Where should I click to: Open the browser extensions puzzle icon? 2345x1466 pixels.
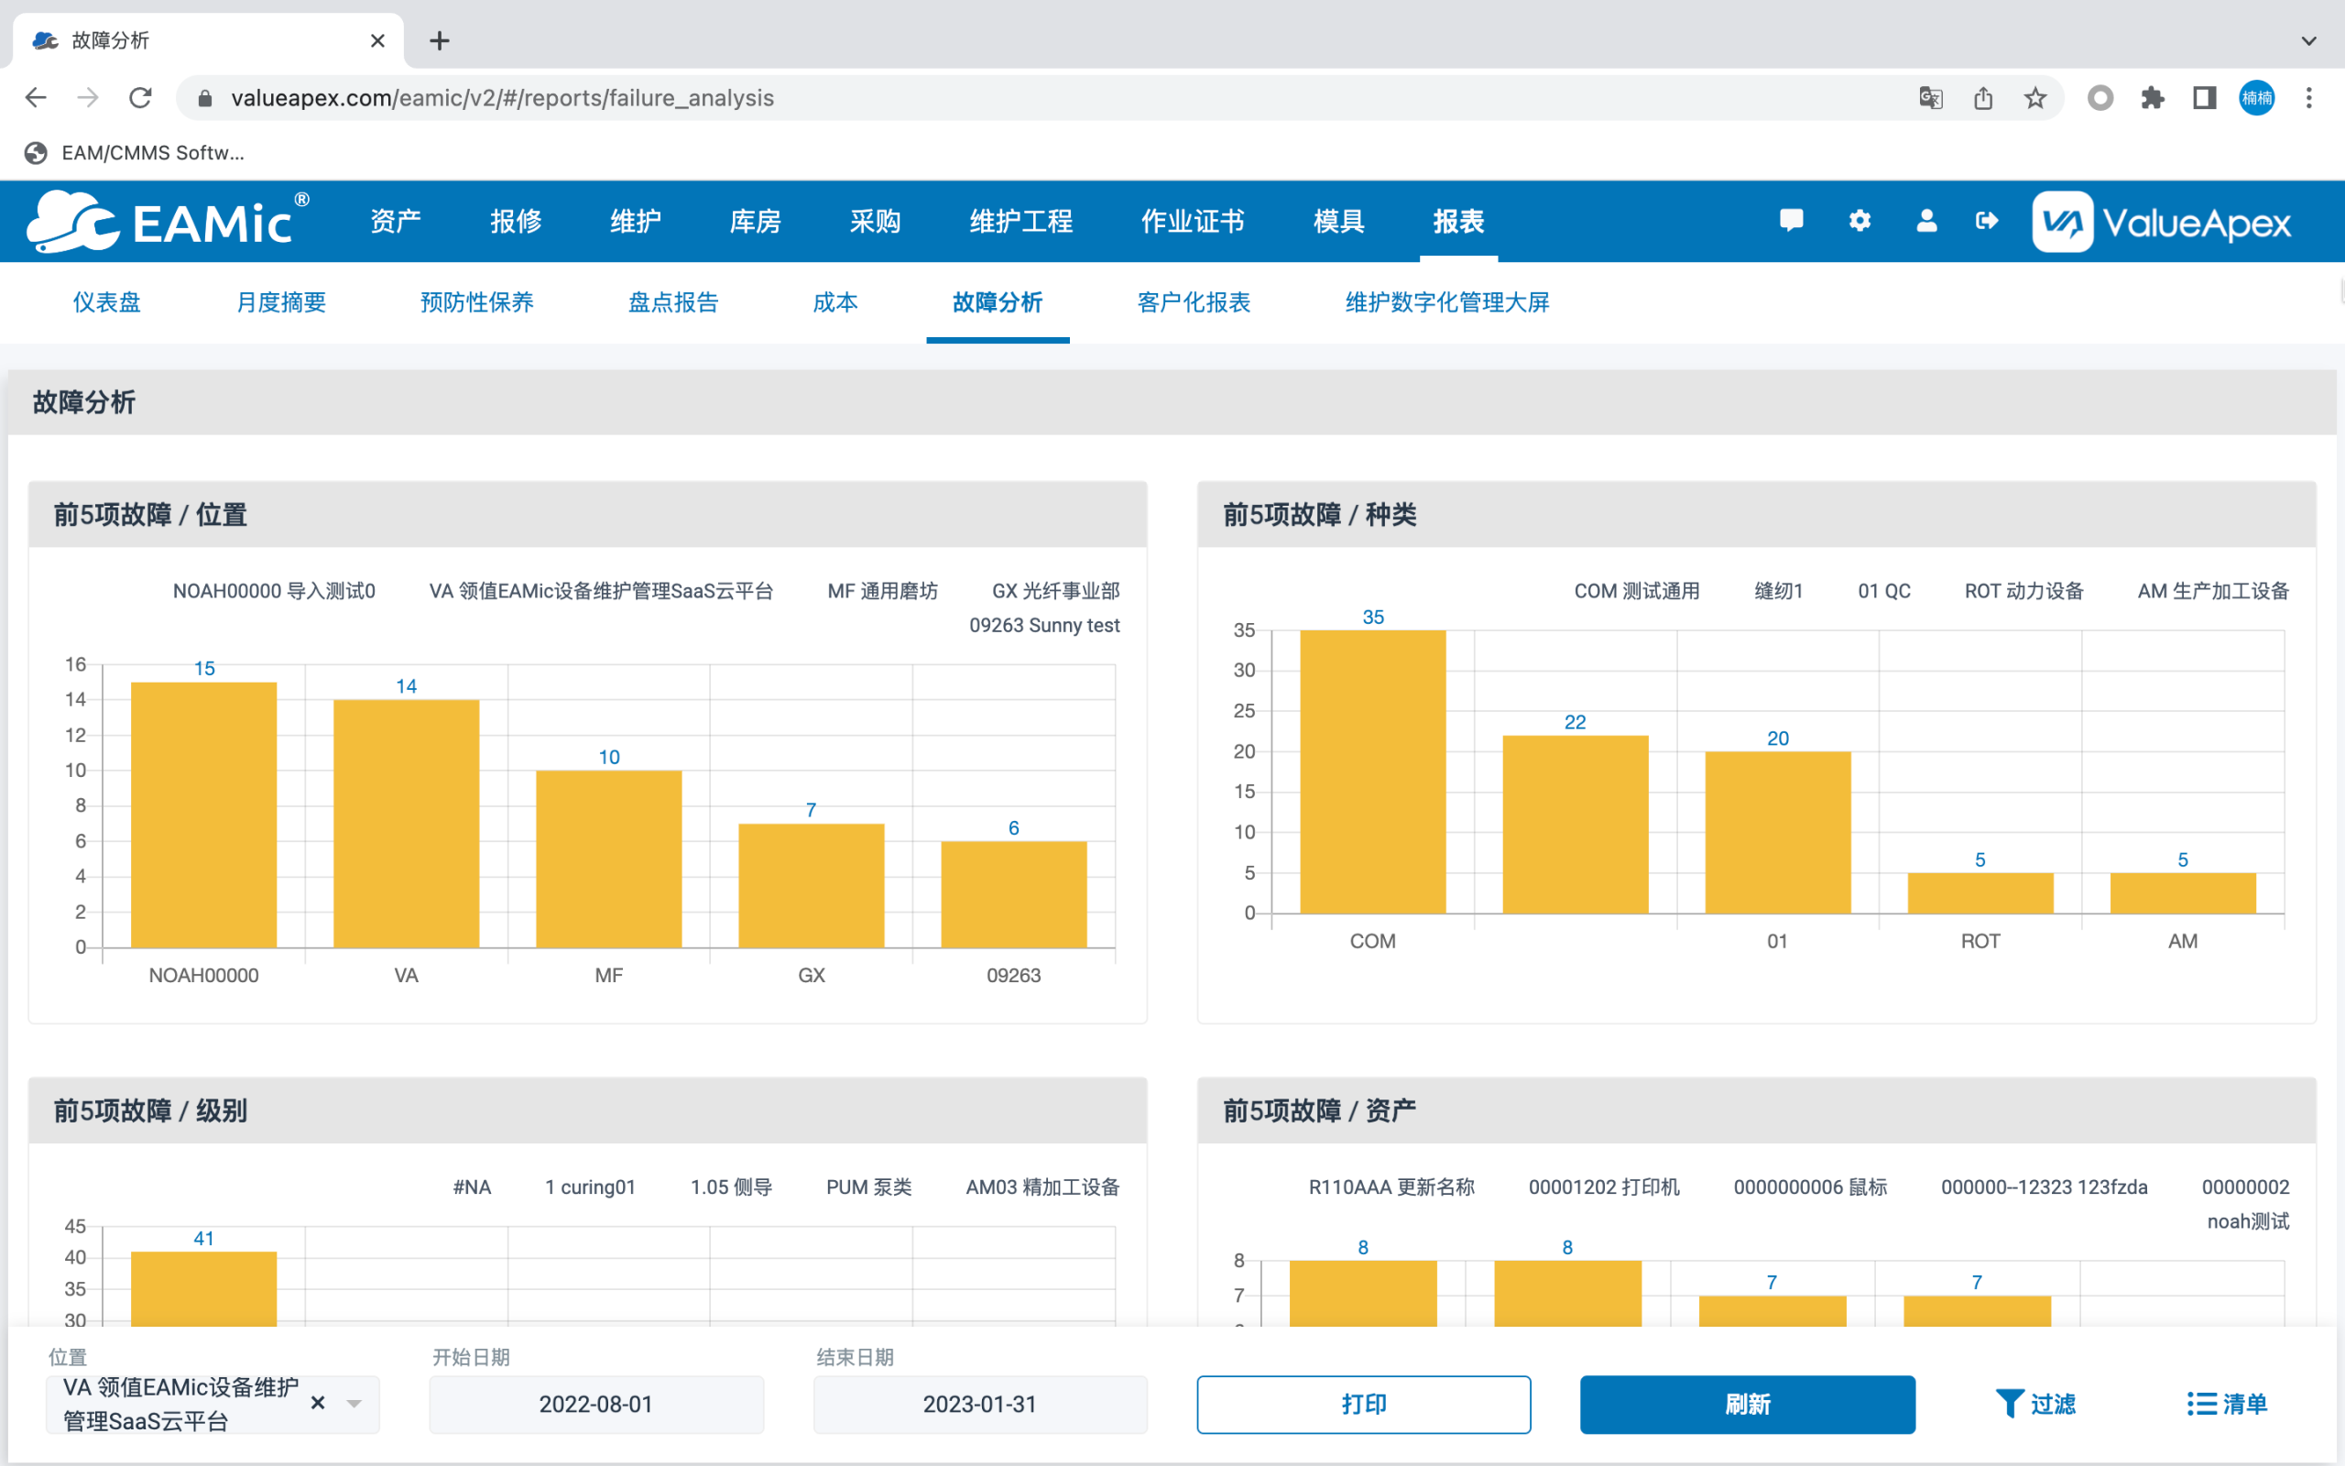point(2152,98)
